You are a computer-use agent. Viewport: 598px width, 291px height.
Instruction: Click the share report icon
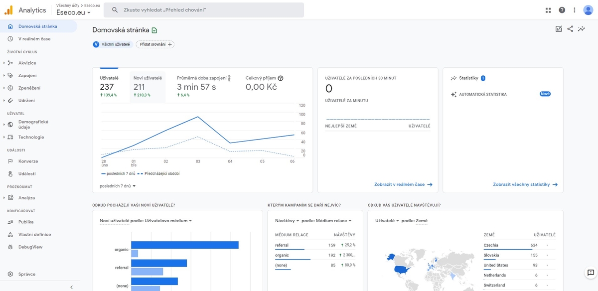tap(570, 29)
